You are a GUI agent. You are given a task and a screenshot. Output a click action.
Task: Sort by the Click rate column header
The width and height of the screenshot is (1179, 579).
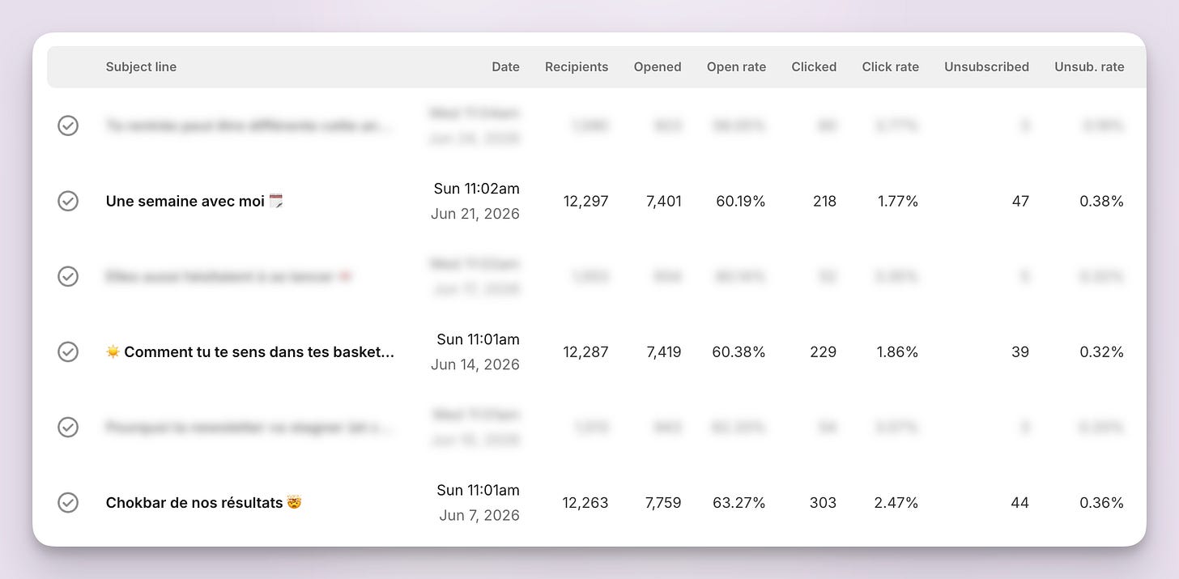[890, 67]
